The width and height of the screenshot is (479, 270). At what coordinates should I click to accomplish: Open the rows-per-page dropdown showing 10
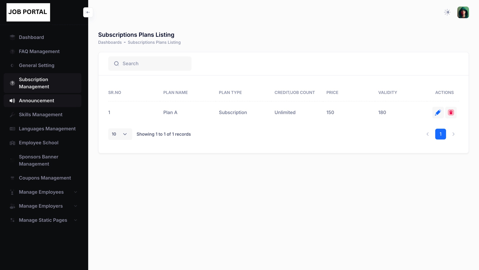[120, 134]
